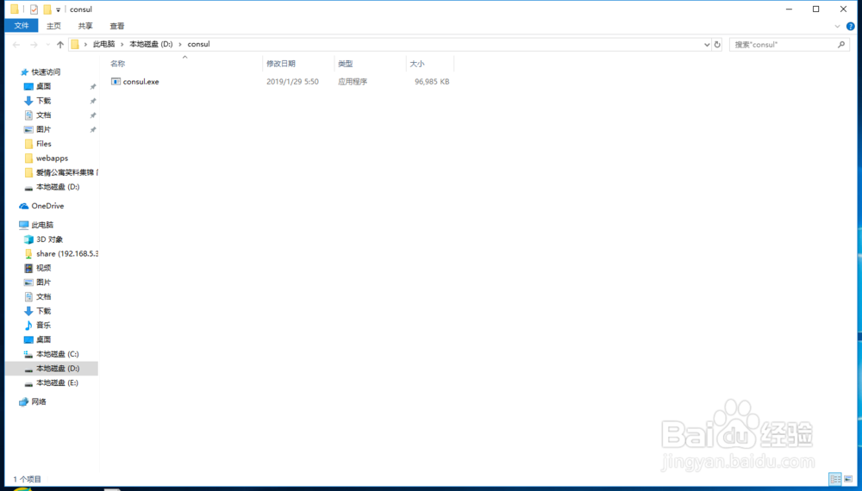This screenshot has height=491, width=862.
Task: Click the search consul input field
Action: tap(784, 45)
